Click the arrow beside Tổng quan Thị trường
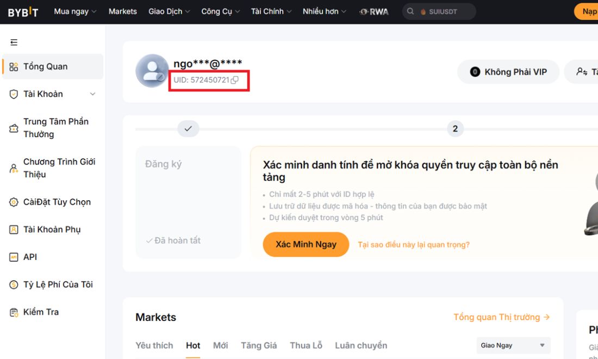Image resolution: width=598 pixels, height=359 pixels. pyautogui.click(x=546, y=317)
